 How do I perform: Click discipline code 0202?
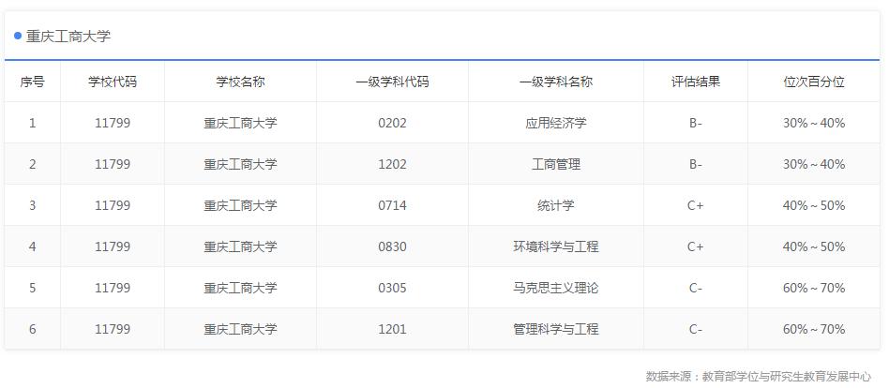[x=392, y=123]
